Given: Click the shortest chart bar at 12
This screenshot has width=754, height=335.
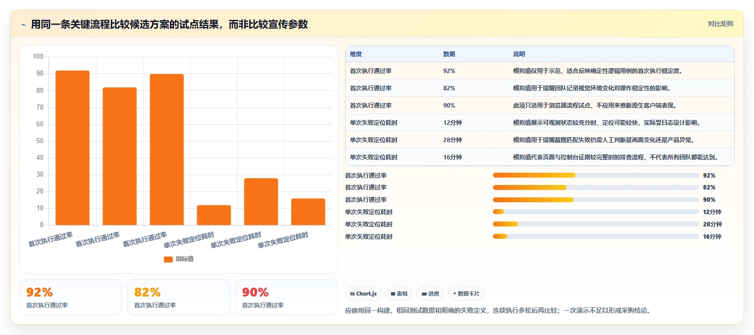Looking at the screenshot, I should (214, 215).
